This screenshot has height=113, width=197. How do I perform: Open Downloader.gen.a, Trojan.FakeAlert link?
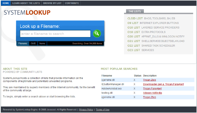point(163,84)
